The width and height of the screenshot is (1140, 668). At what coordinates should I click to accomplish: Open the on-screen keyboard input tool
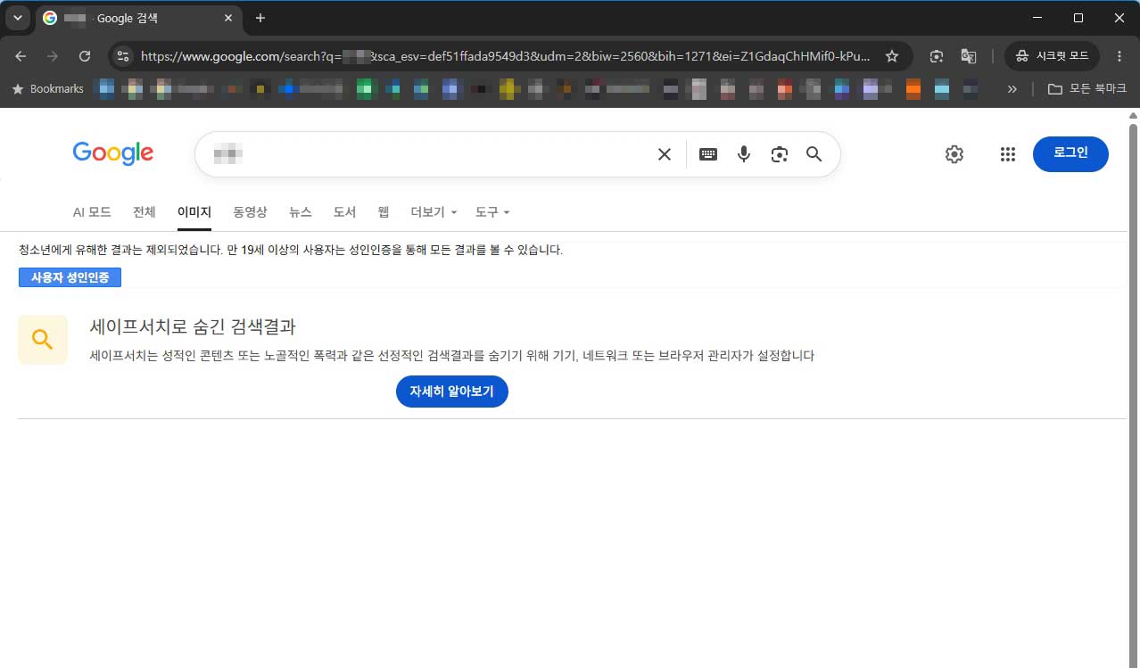pos(708,154)
